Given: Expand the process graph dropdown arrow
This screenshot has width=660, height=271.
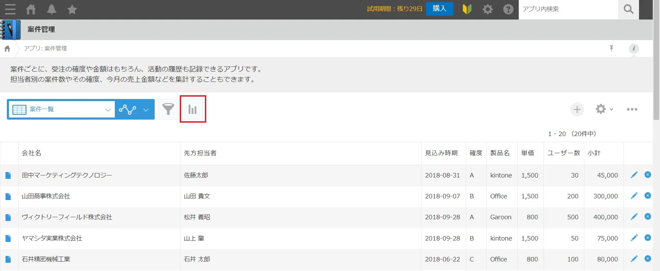Looking at the screenshot, I should pos(146,110).
